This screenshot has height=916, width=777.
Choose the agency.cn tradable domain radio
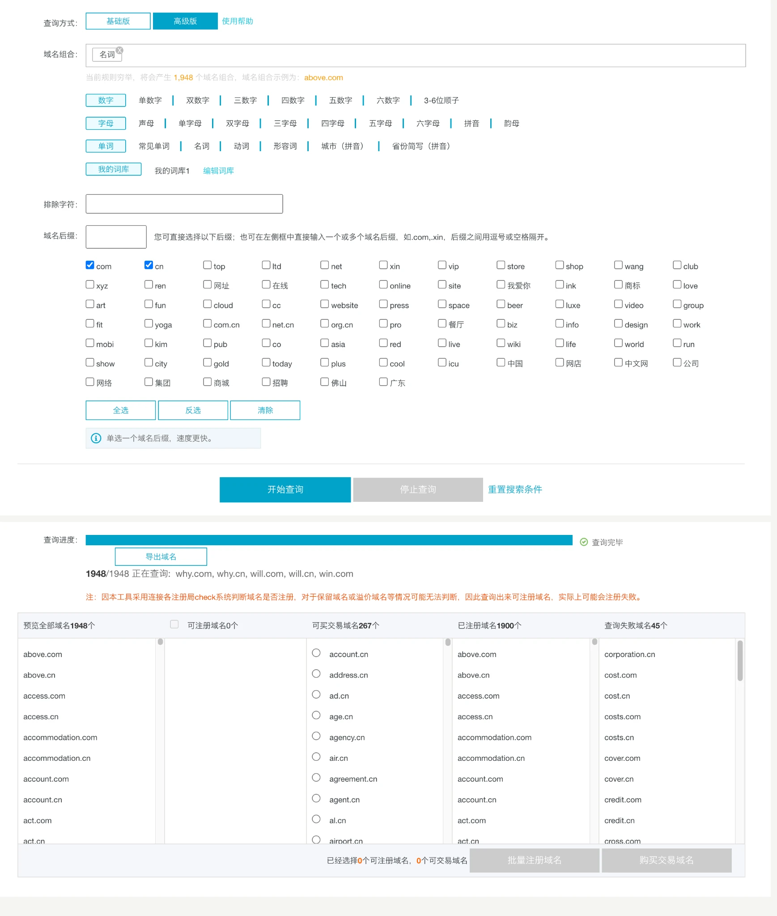tap(316, 736)
